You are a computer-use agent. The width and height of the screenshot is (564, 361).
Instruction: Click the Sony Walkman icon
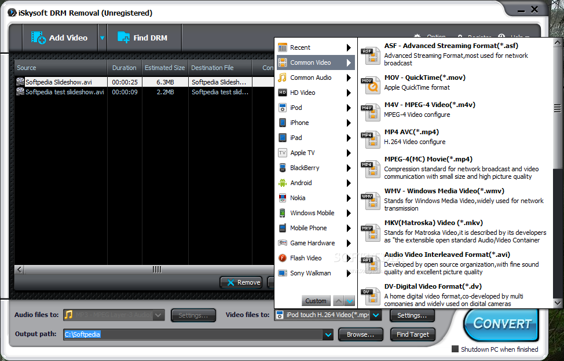point(283,274)
